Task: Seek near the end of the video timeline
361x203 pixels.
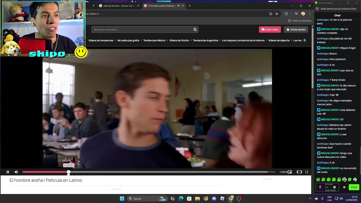Action: coord(271,172)
